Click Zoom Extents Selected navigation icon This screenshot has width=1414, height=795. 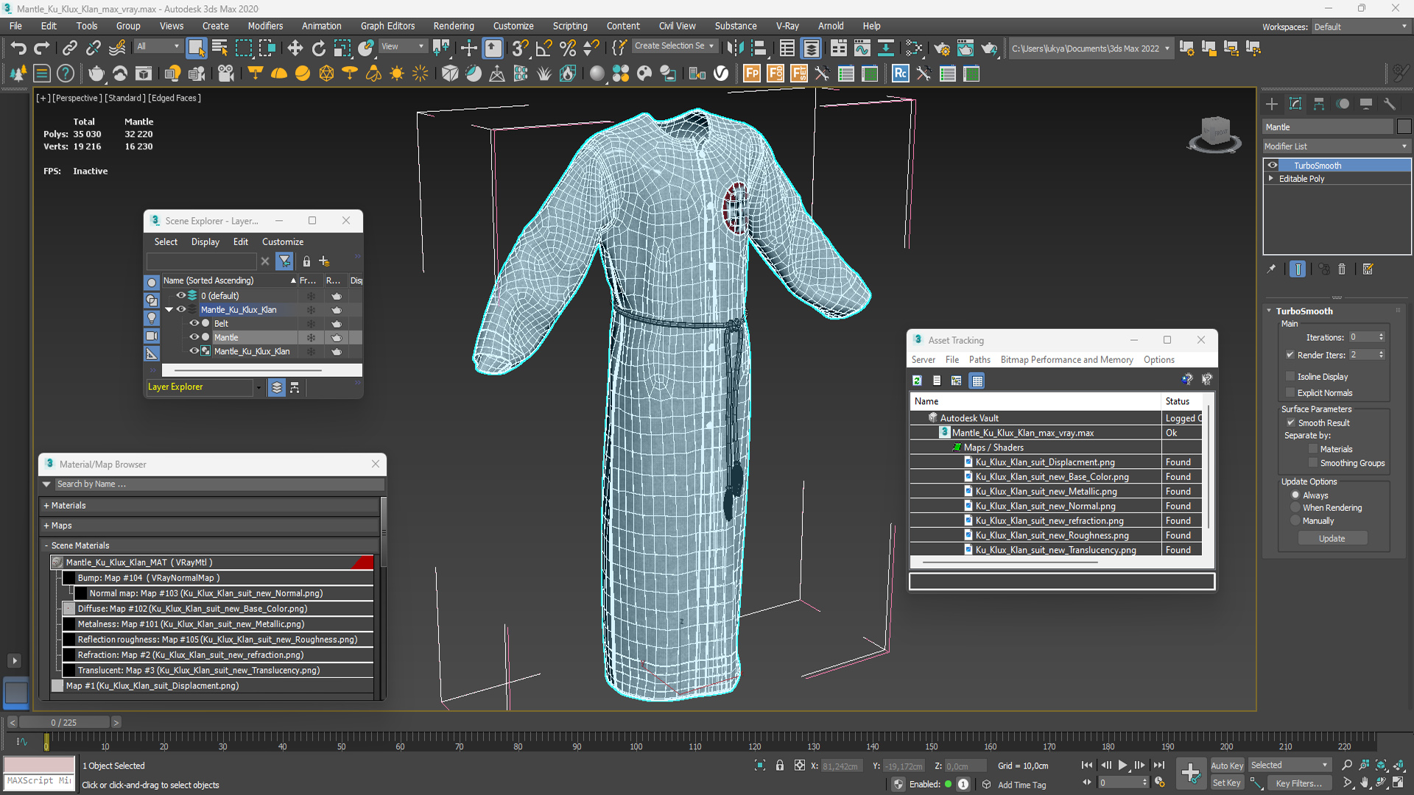pos(1382,766)
